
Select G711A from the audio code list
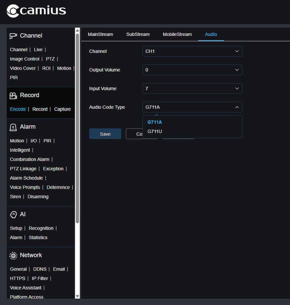click(x=154, y=122)
